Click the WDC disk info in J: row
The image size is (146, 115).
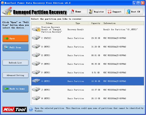pos(115,90)
